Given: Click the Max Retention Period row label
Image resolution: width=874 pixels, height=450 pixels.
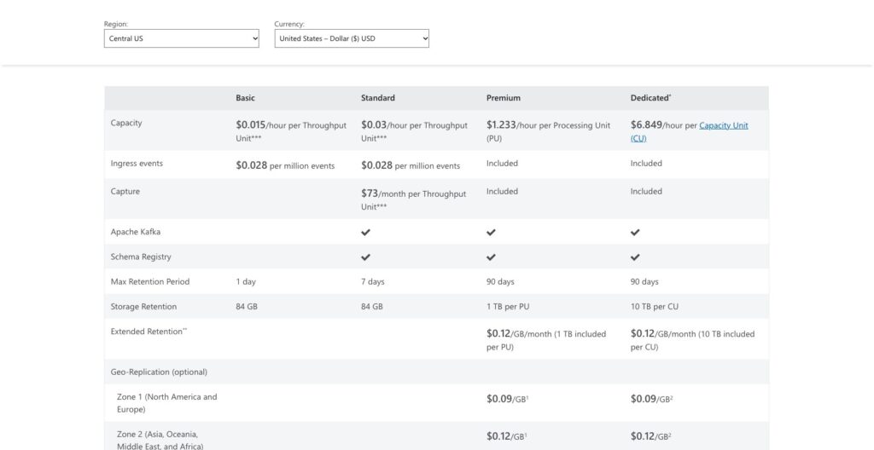Looking at the screenshot, I should 150,282.
